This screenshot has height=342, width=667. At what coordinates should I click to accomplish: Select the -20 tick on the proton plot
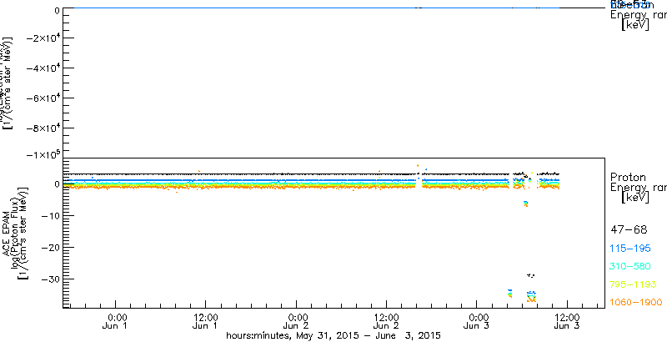click(x=51, y=247)
